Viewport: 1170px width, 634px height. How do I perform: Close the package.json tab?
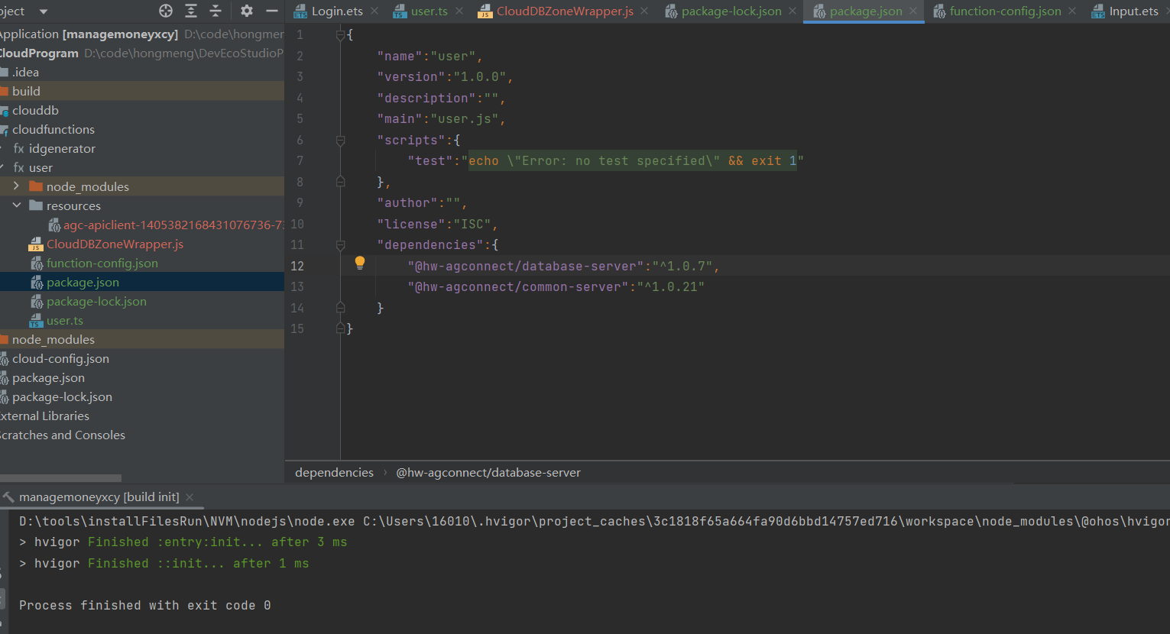click(x=913, y=11)
